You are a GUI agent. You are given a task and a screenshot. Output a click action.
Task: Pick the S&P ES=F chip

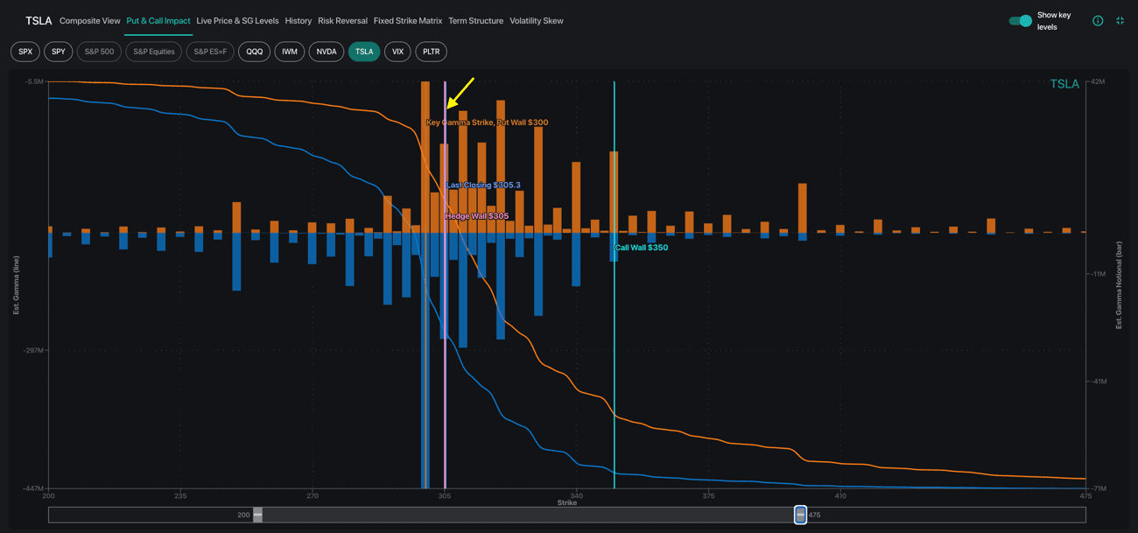(210, 52)
